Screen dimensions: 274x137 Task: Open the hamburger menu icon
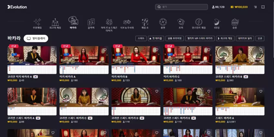point(255,7)
